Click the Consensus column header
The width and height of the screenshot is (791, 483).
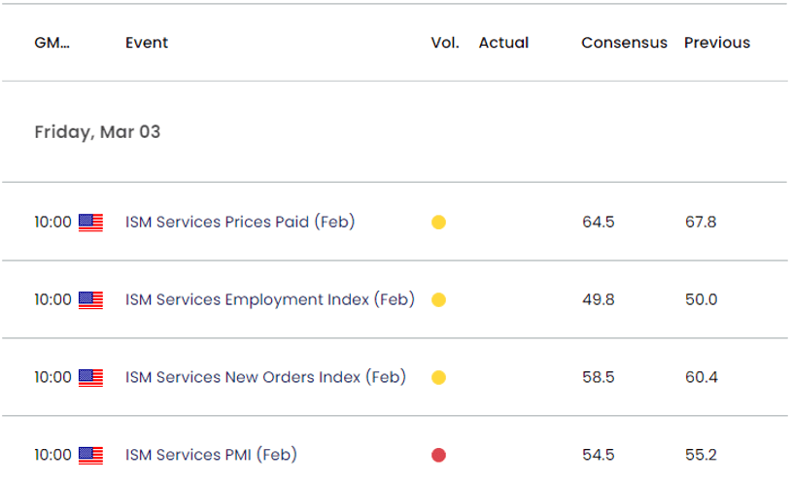click(624, 43)
